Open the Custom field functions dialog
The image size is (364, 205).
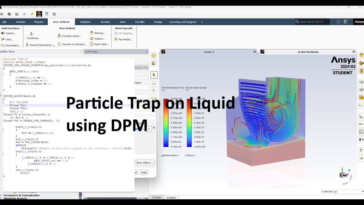coord(9,33)
